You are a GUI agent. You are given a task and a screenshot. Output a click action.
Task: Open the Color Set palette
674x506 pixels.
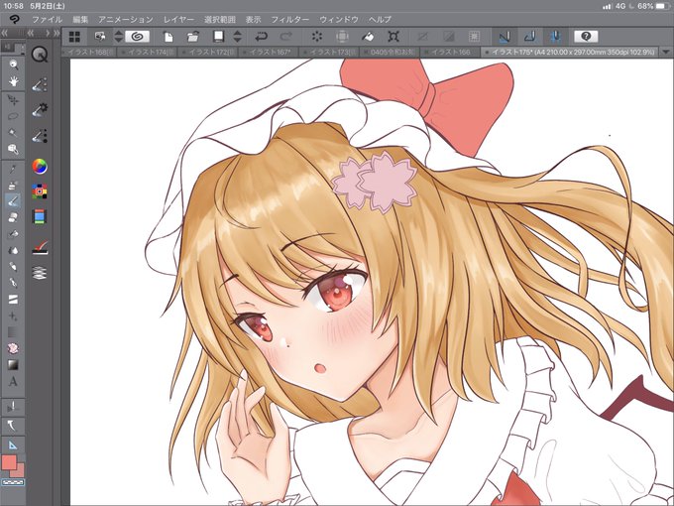click(40, 191)
